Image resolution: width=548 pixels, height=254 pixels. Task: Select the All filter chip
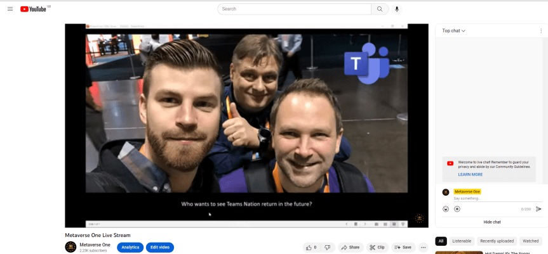point(441,241)
